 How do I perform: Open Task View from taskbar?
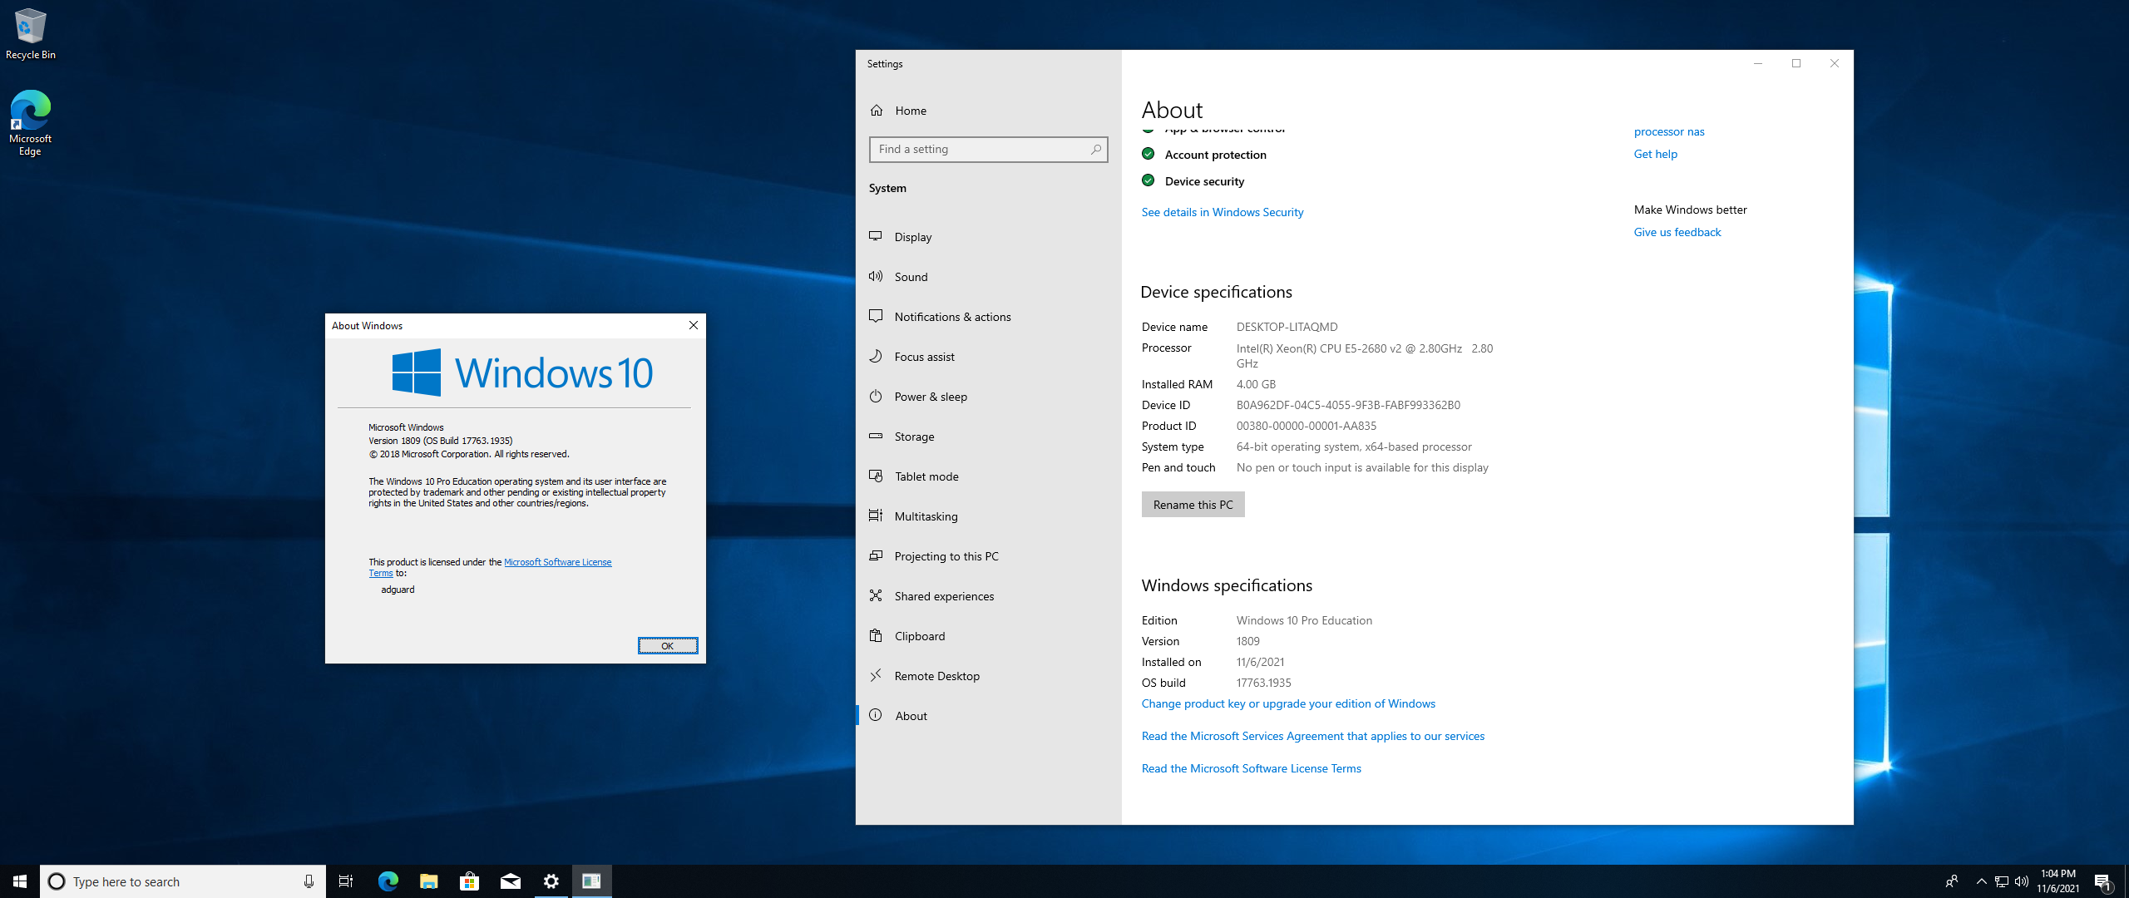click(346, 881)
